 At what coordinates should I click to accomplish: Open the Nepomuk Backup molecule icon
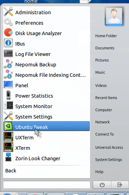point(8,64)
